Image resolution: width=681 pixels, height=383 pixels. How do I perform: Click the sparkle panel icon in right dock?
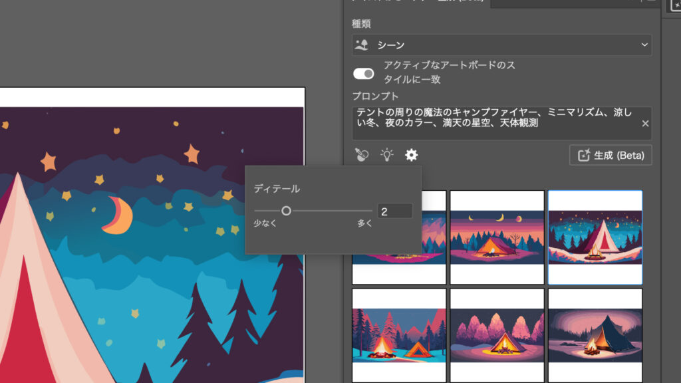pyautogui.click(x=673, y=4)
